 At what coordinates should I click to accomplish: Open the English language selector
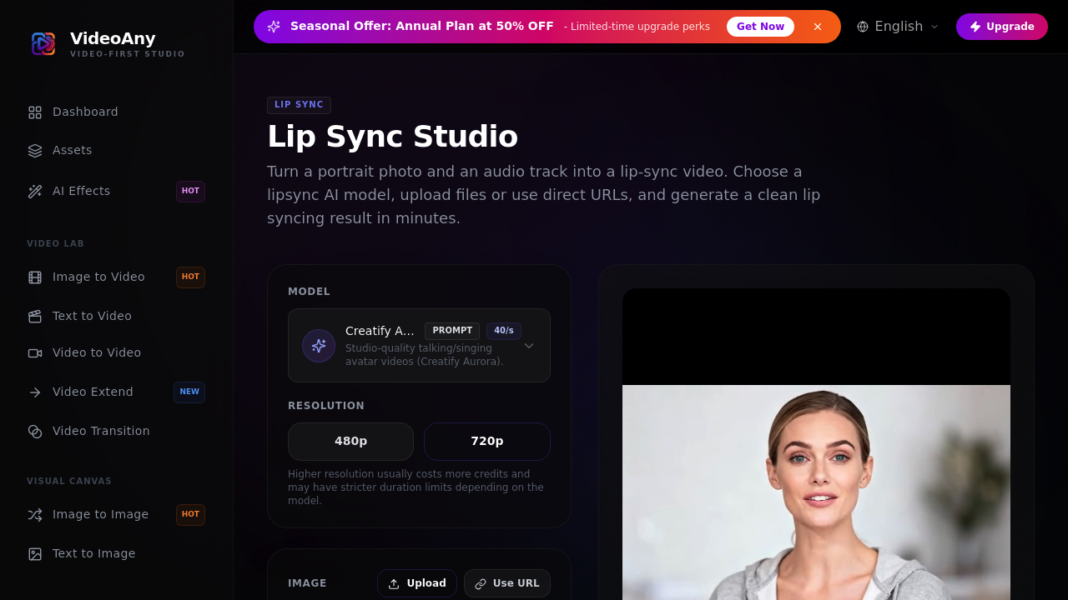pos(897,26)
